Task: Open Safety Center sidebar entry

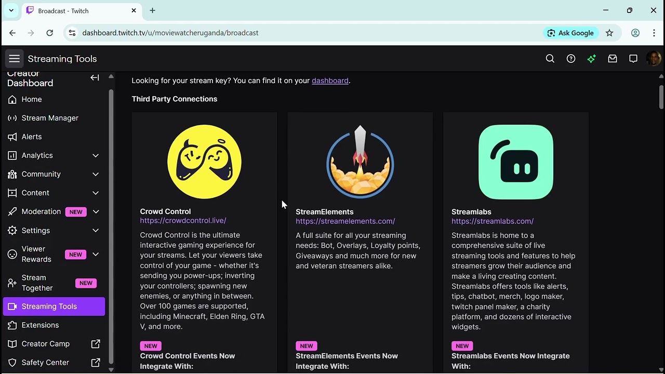Action: pos(54,363)
